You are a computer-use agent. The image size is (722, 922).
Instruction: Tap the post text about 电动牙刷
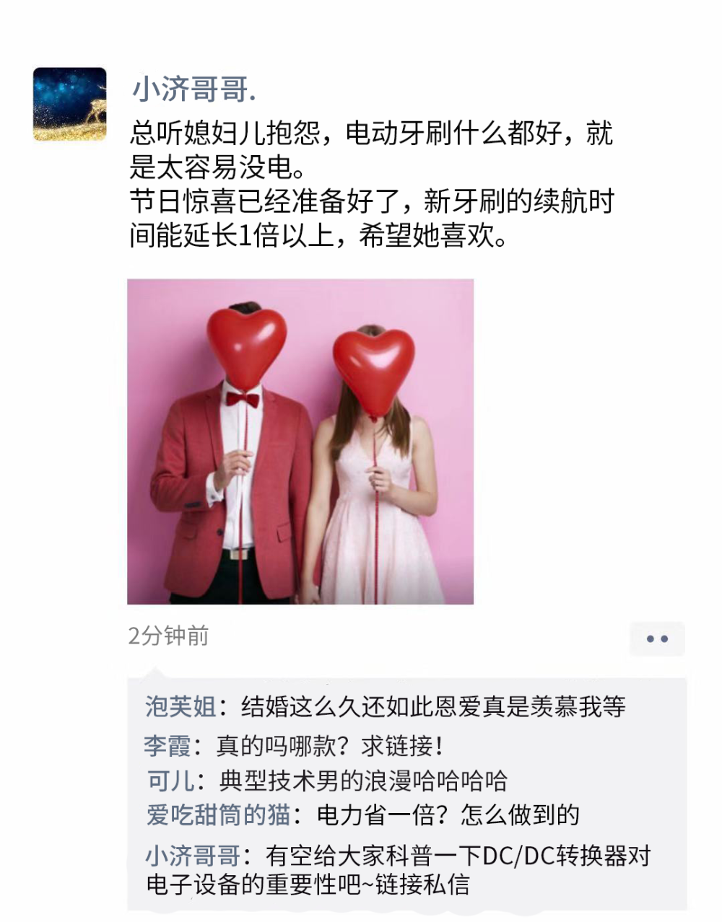point(371,150)
